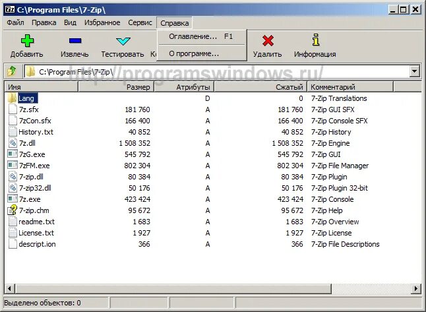Viewport: 426px width, 312px height.
Task: Click comment text 7-Zip Plugin 32-bit
Action: pos(340,188)
